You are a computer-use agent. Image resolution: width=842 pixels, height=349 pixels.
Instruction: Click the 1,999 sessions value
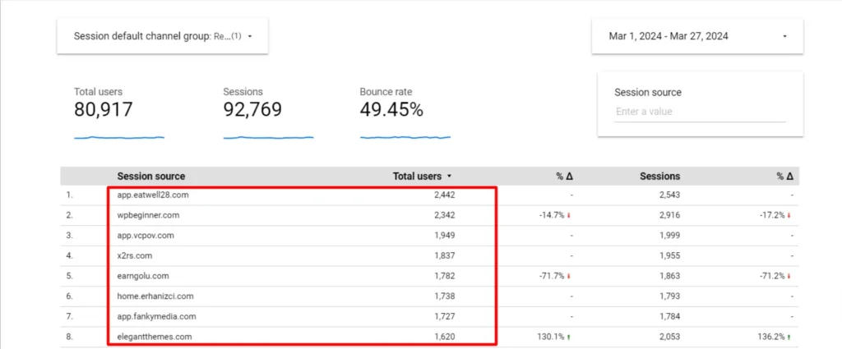pos(669,236)
